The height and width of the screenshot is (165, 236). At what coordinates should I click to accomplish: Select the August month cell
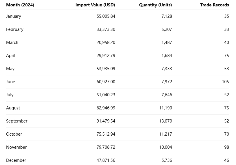[13, 108]
